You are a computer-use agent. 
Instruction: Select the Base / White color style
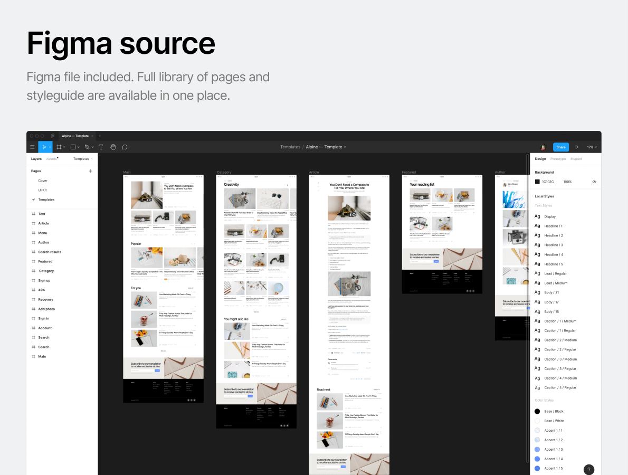(x=549, y=421)
